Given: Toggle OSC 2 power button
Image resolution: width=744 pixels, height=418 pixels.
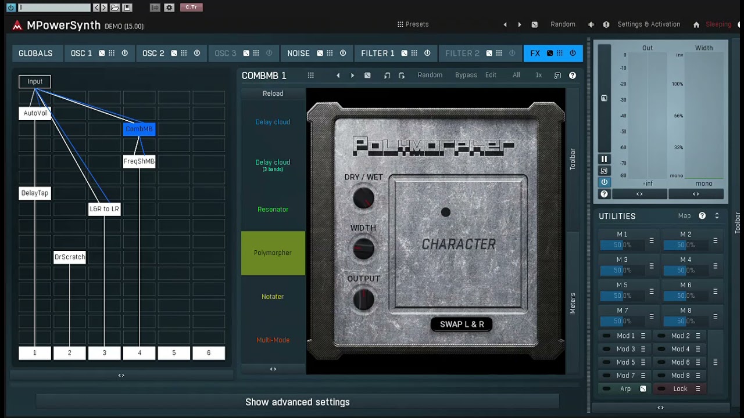Looking at the screenshot, I should [x=197, y=53].
